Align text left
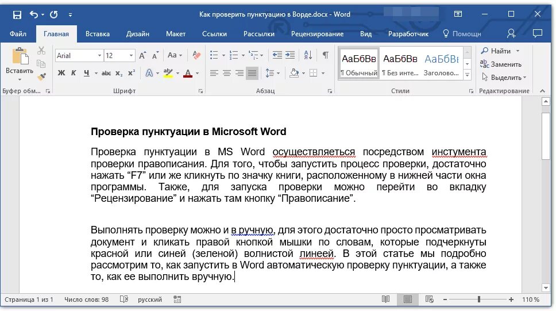 click(214, 73)
